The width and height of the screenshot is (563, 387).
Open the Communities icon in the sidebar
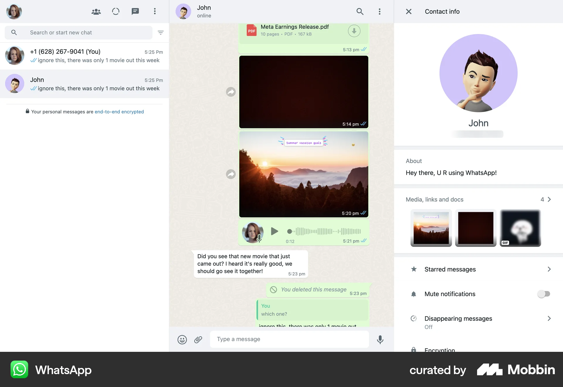(96, 11)
